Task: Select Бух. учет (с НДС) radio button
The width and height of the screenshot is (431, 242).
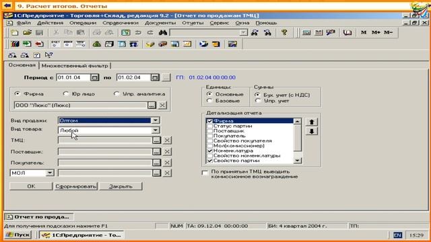Action: 257,95
